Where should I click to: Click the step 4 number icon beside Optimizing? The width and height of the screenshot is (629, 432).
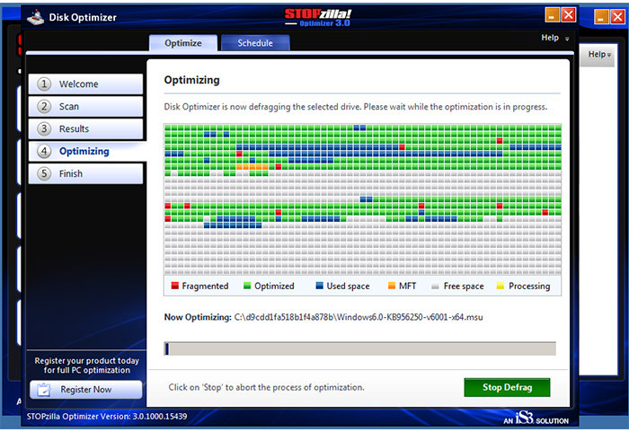[44, 151]
